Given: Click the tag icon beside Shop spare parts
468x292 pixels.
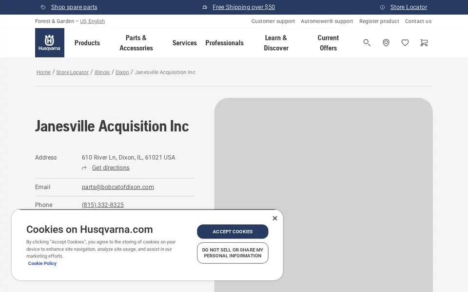Looking at the screenshot, I should 43,7.
